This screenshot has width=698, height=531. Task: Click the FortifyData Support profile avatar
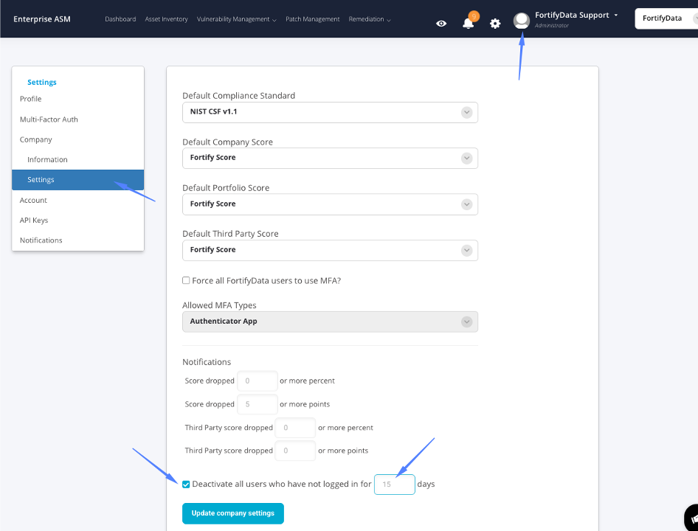521,20
